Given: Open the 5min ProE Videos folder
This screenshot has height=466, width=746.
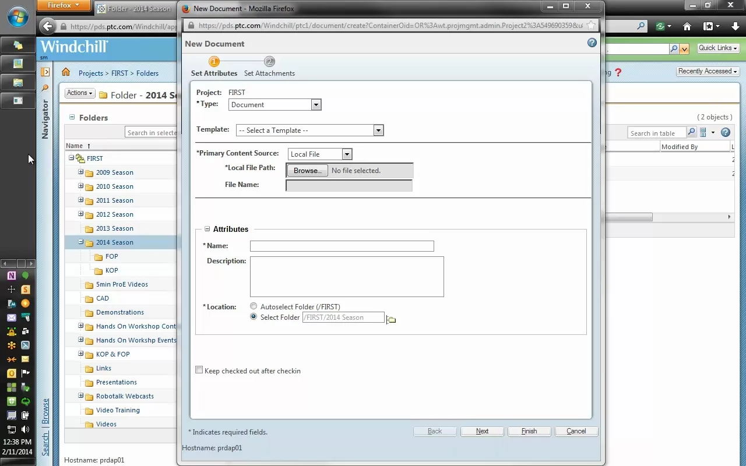Looking at the screenshot, I should click(122, 284).
